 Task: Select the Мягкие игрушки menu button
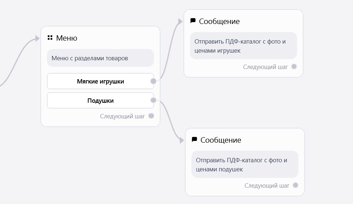tap(100, 81)
